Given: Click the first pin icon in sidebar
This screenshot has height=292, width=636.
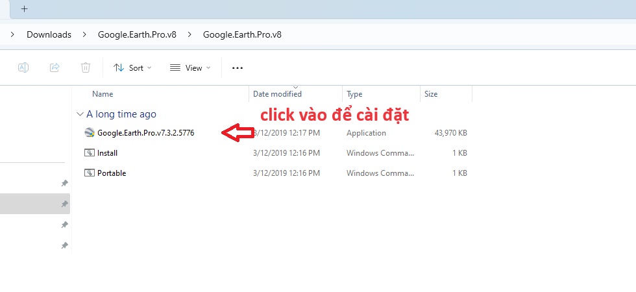Looking at the screenshot, I should click(x=64, y=184).
